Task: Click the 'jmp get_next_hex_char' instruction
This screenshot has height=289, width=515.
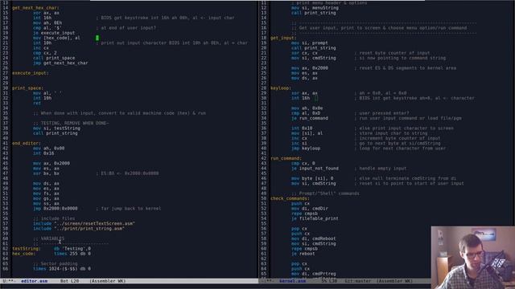Action: [x=60, y=63]
